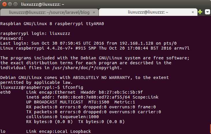Click the ifconfig command on the prompt line
Image resolution: width=211 pixels, height=134 pixels.
pyautogui.click(x=73, y=87)
